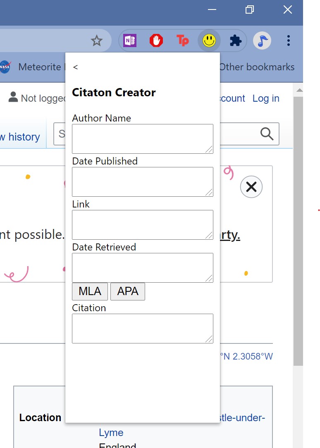Viewport: 320px width, 448px height.
Task: Dismiss the survey with the X circle
Action: coord(251,187)
